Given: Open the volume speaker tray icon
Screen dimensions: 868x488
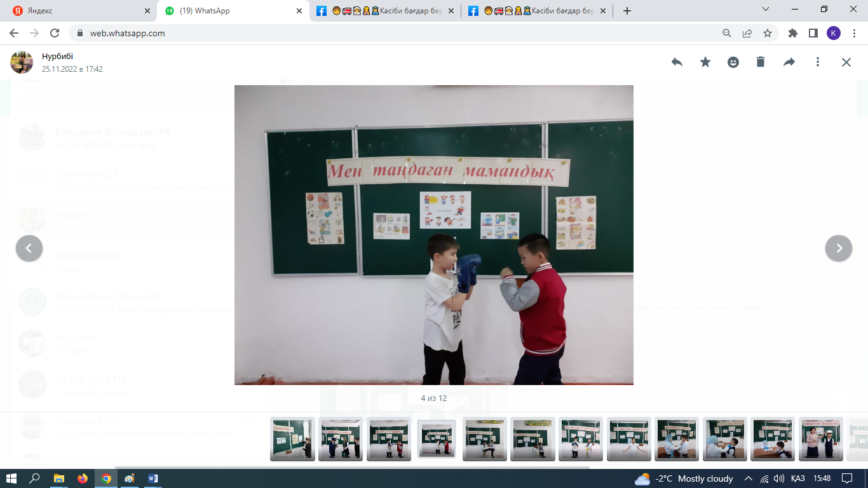Looking at the screenshot, I should click(x=778, y=478).
